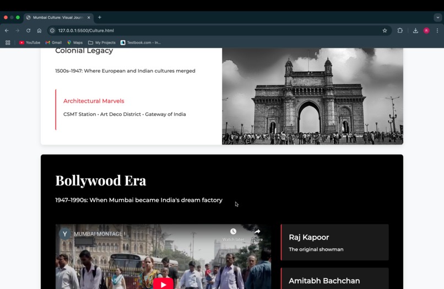
Task: Open the extensions puzzle icon
Action: point(400,30)
